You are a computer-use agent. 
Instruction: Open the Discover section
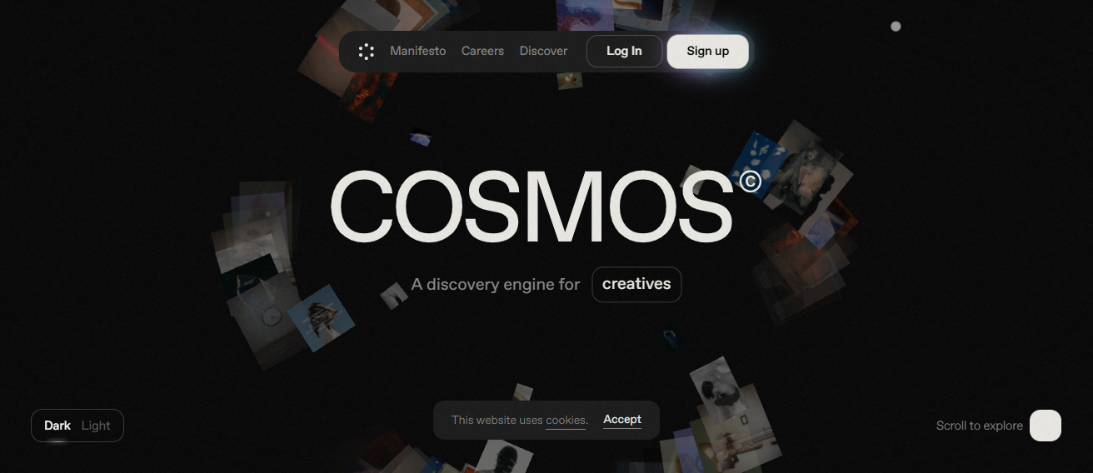tap(543, 51)
